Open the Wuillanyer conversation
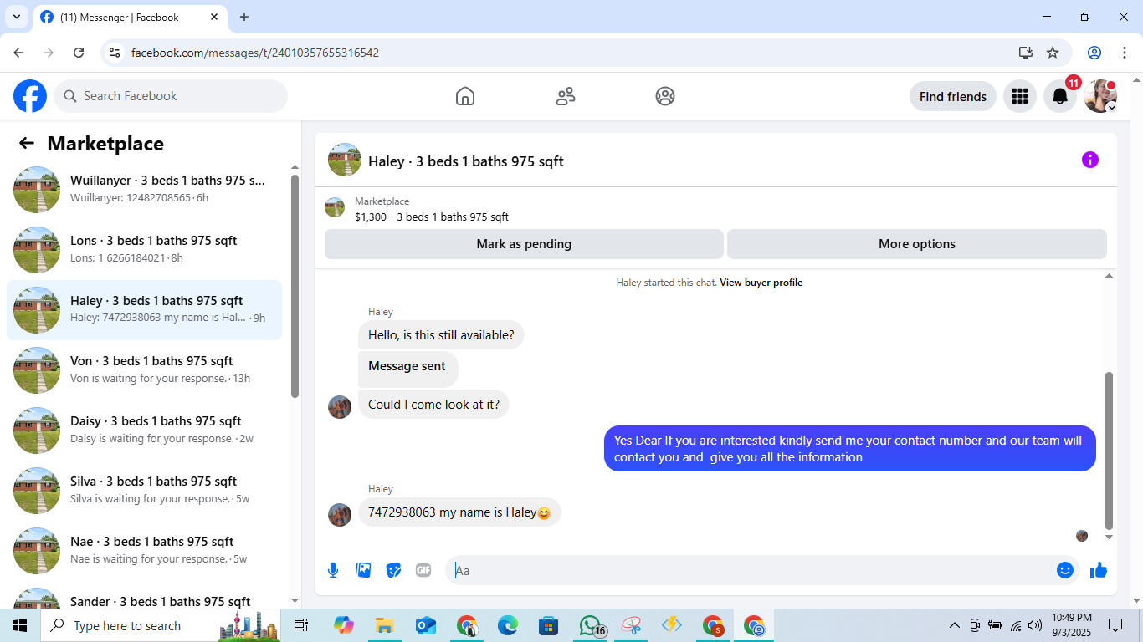 [144, 190]
